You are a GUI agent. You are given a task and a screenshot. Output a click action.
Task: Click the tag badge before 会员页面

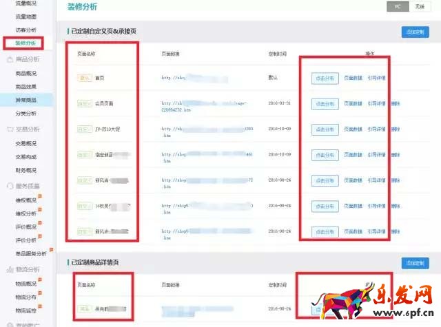point(85,103)
